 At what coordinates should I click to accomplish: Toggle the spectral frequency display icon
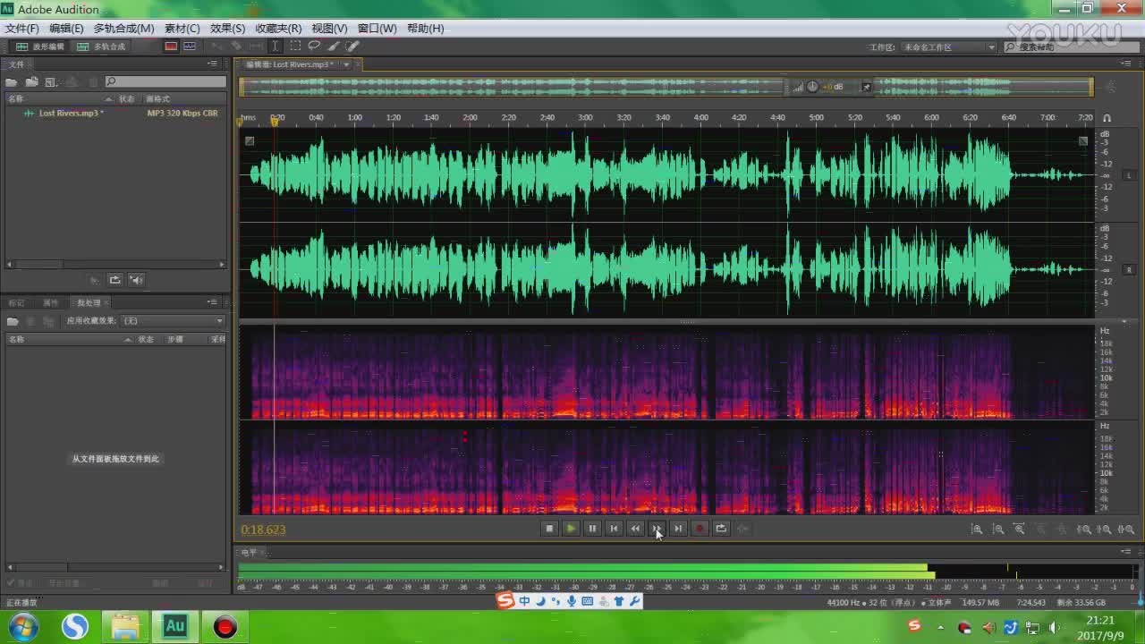tap(172, 47)
